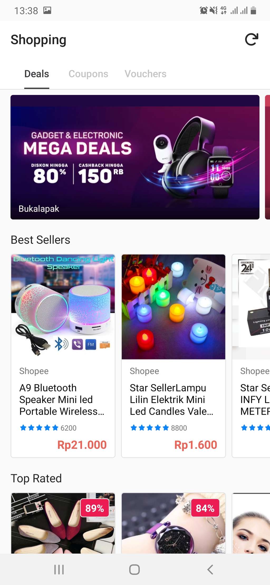The image size is (270, 585).
Task: Open the partially visible INFY Shopee product
Action: [x=251, y=356]
